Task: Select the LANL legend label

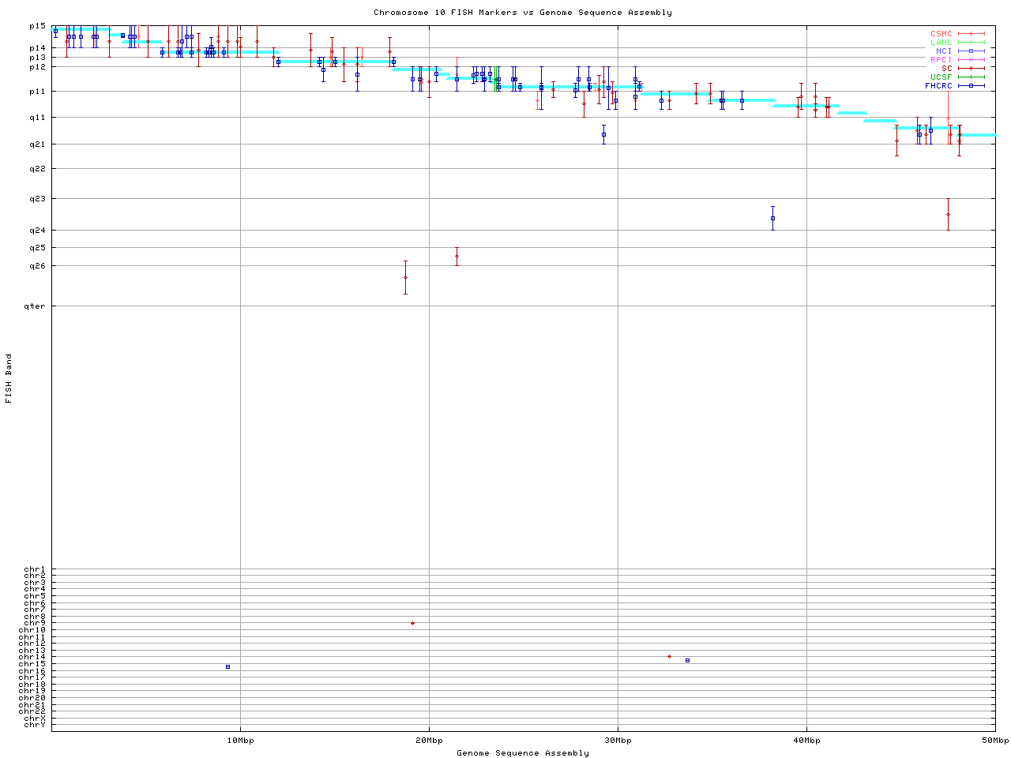Action: [x=941, y=43]
